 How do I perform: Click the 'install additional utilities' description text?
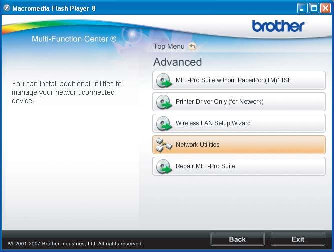[67, 92]
